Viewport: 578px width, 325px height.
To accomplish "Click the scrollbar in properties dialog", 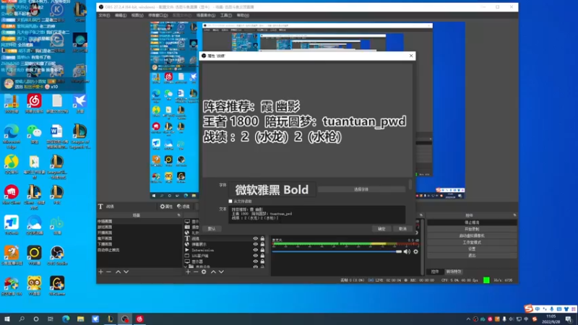I will (x=410, y=184).
